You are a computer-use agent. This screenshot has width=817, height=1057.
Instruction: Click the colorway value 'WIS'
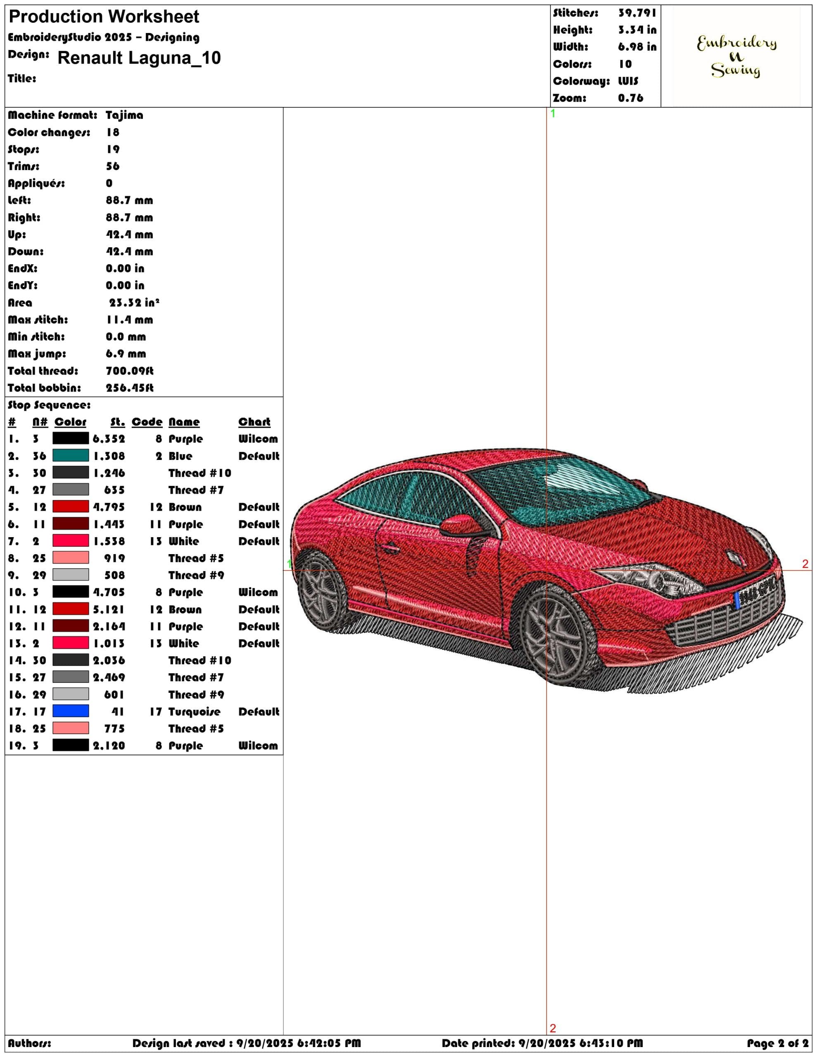point(628,81)
